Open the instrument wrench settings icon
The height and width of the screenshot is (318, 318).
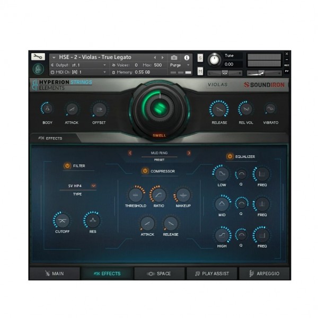tap(38, 57)
